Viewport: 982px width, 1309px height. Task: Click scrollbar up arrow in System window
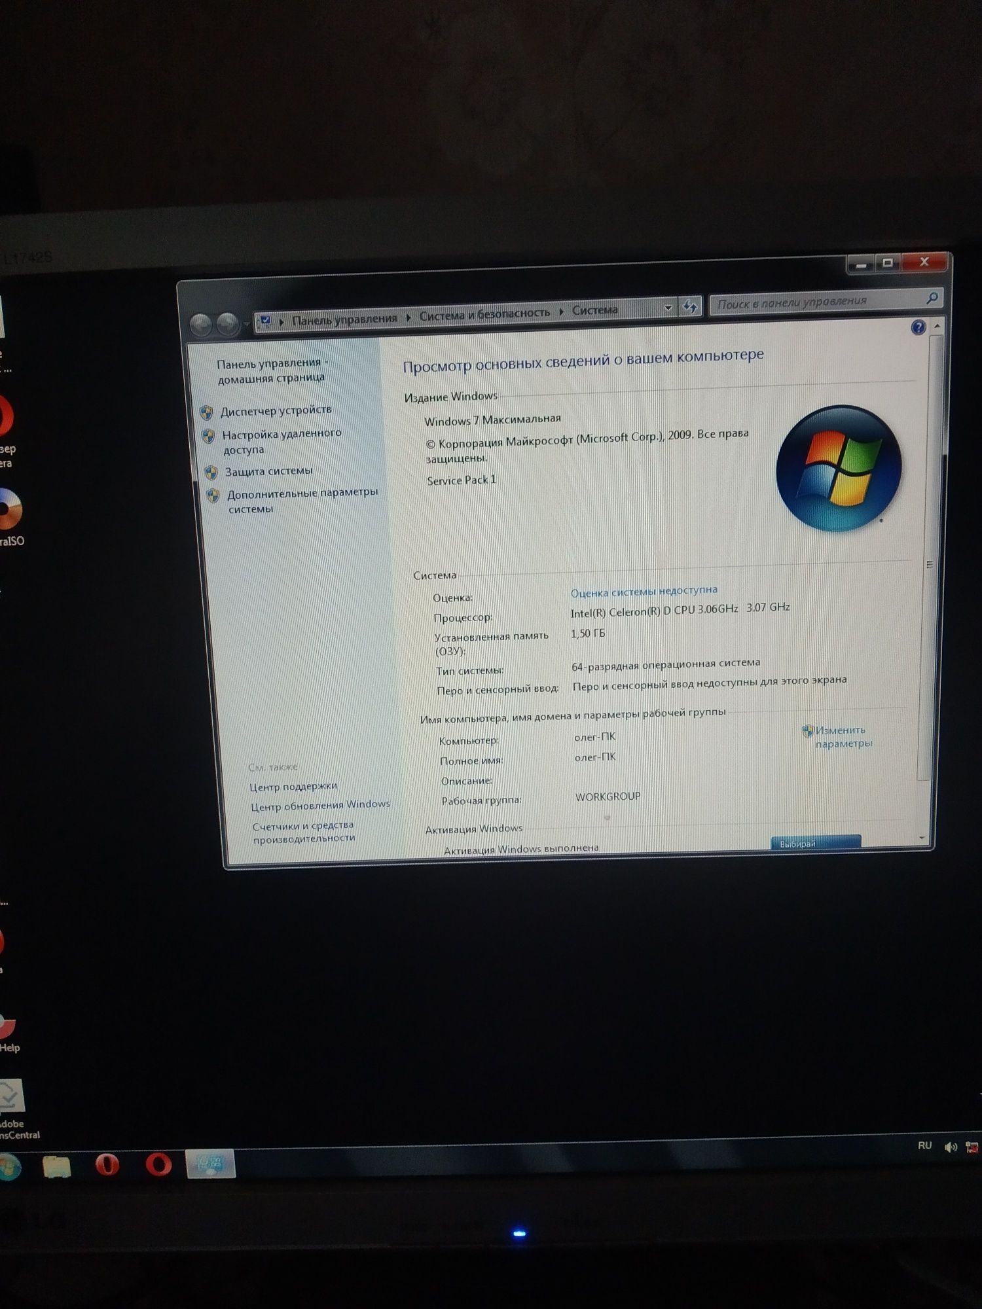pos(937,326)
